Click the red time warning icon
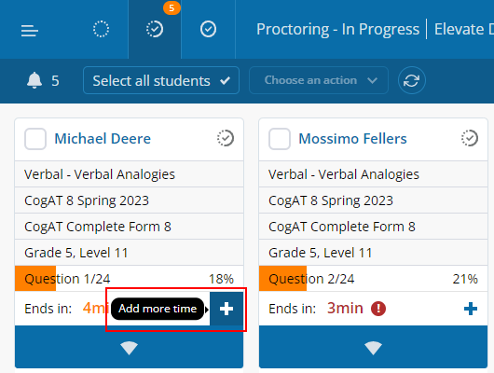This screenshot has width=494, height=373. (378, 309)
